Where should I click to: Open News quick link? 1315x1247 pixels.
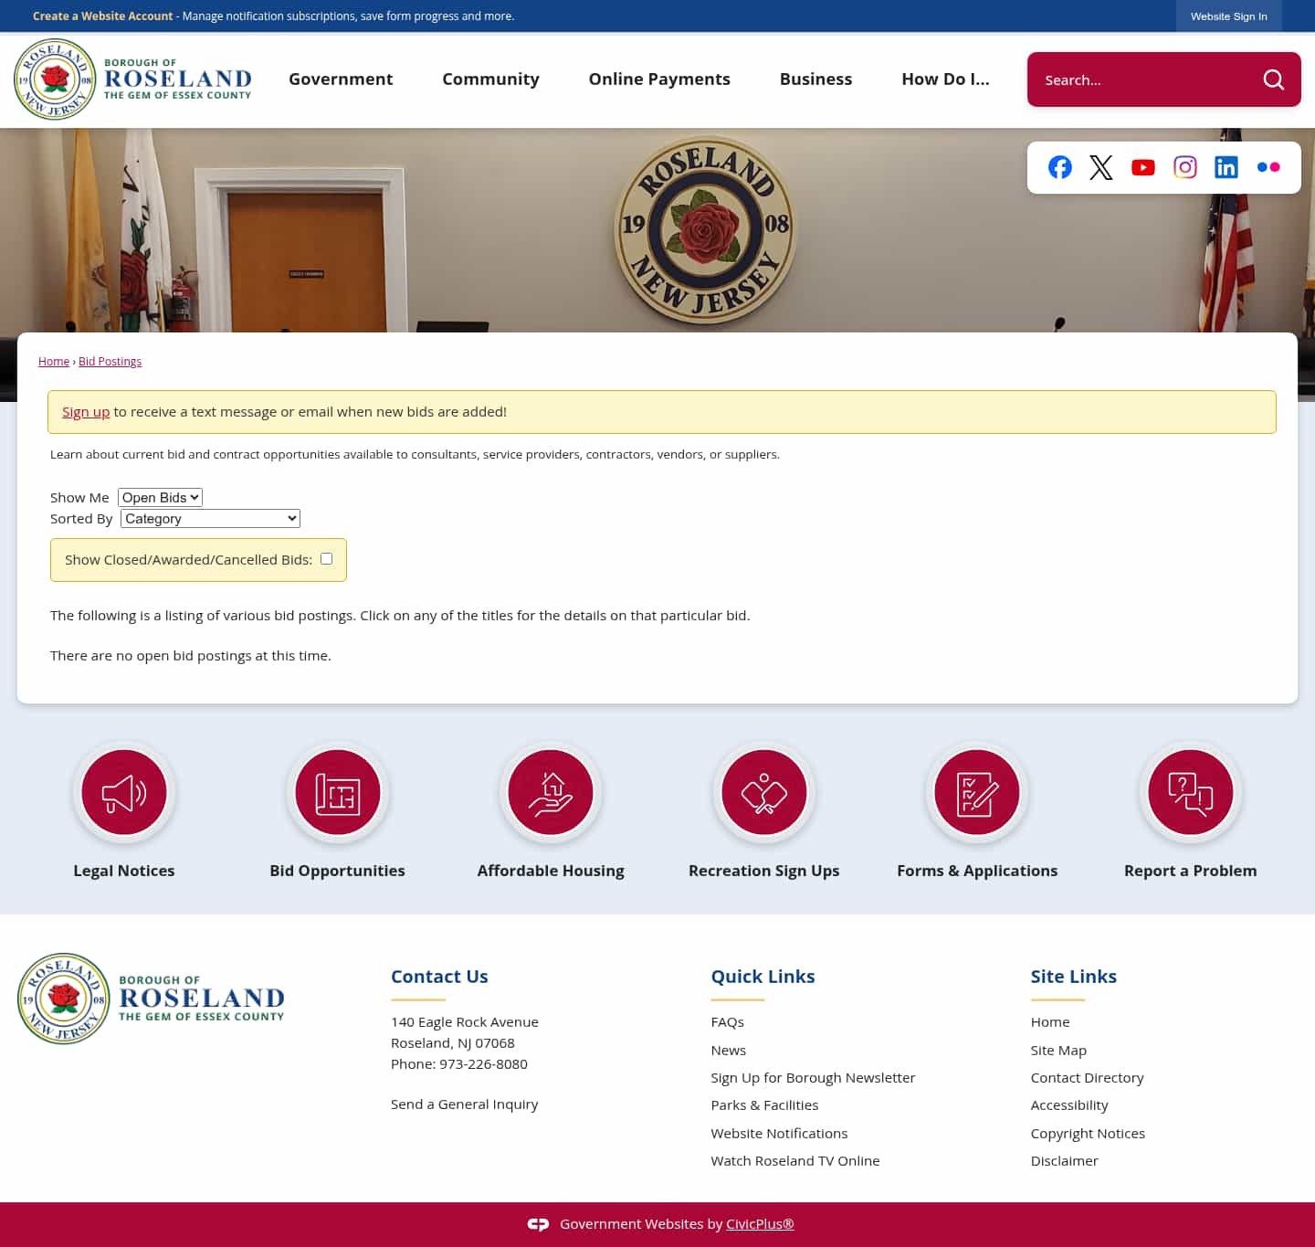tap(728, 1051)
